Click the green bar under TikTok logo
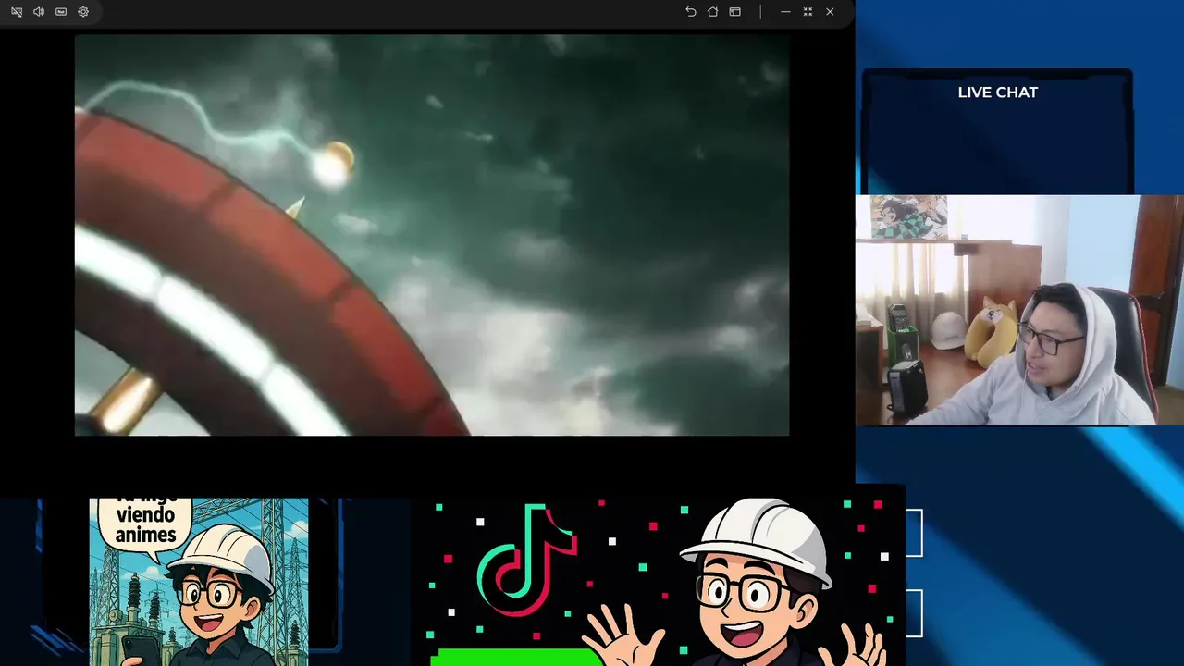 (x=516, y=657)
